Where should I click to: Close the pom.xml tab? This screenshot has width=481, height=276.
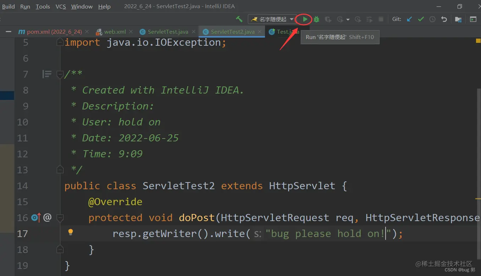pyautogui.click(x=87, y=32)
